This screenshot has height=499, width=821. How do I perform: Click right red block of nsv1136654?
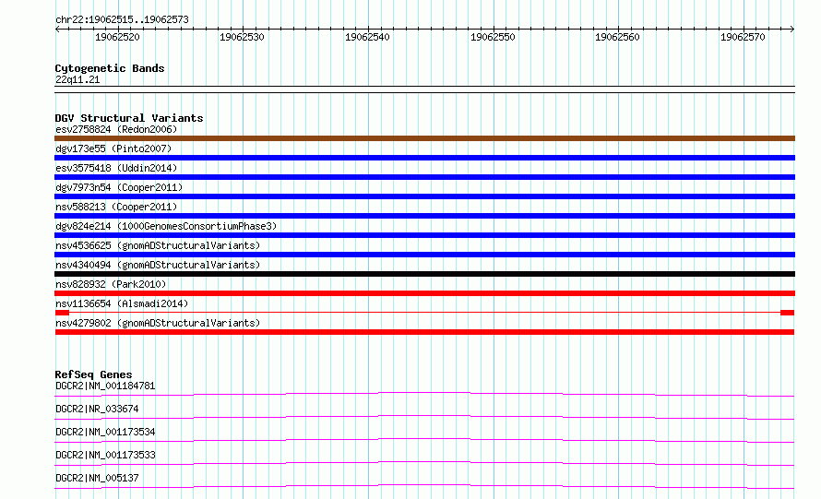pos(788,313)
